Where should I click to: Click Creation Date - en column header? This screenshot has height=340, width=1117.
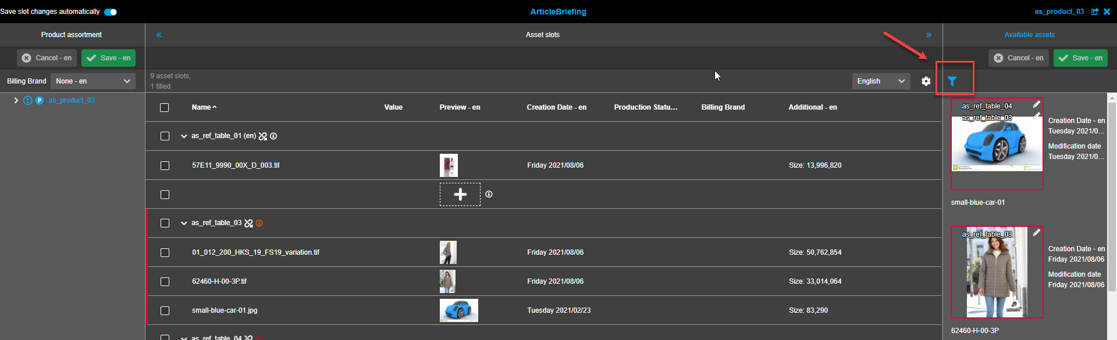click(x=556, y=107)
